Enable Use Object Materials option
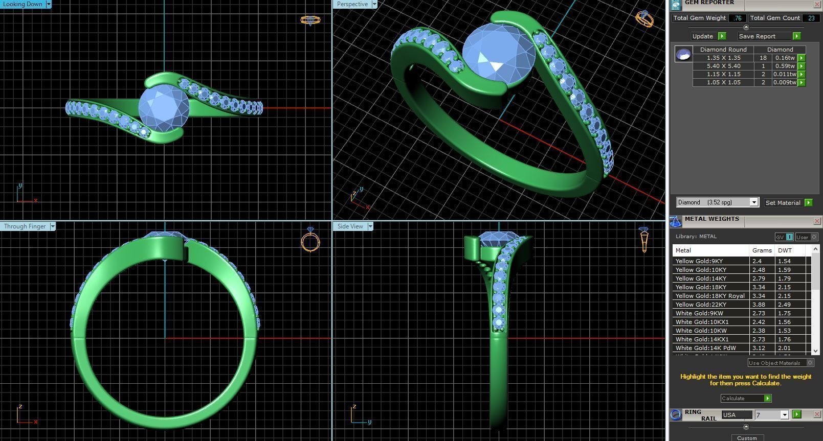This screenshot has width=823, height=441. click(x=781, y=363)
